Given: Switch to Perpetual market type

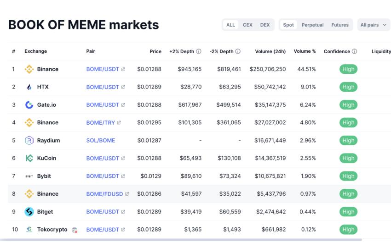Looking at the screenshot, I should [x=312, y=25].
